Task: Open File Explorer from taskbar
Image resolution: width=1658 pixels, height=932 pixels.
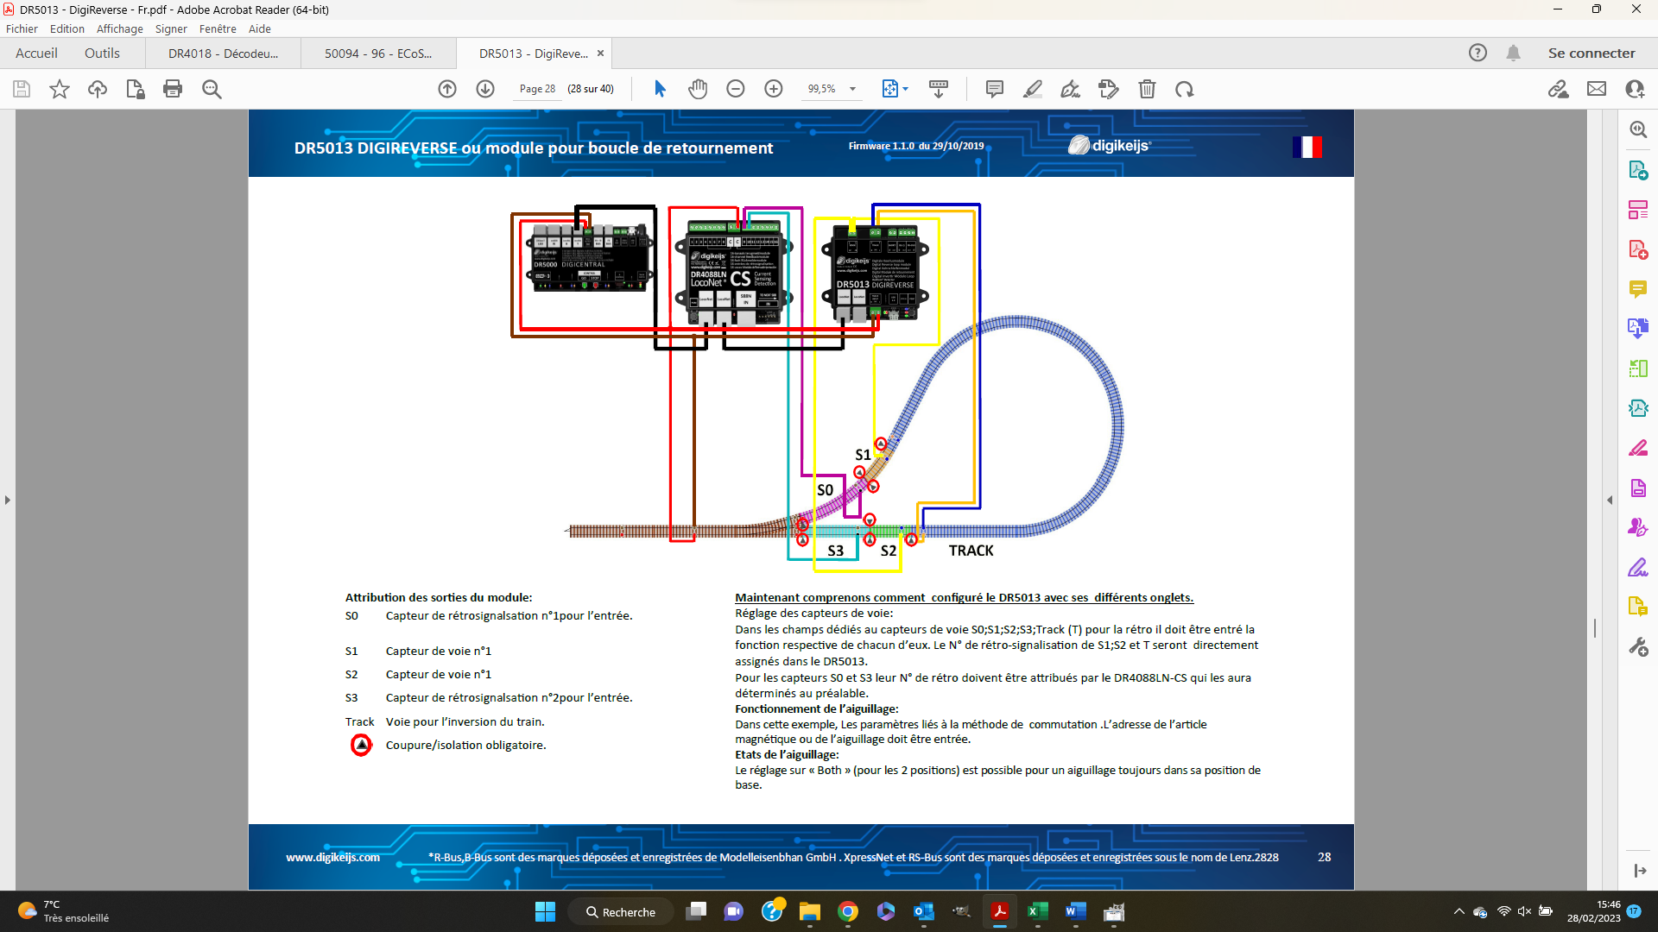Action: [810, 912]
